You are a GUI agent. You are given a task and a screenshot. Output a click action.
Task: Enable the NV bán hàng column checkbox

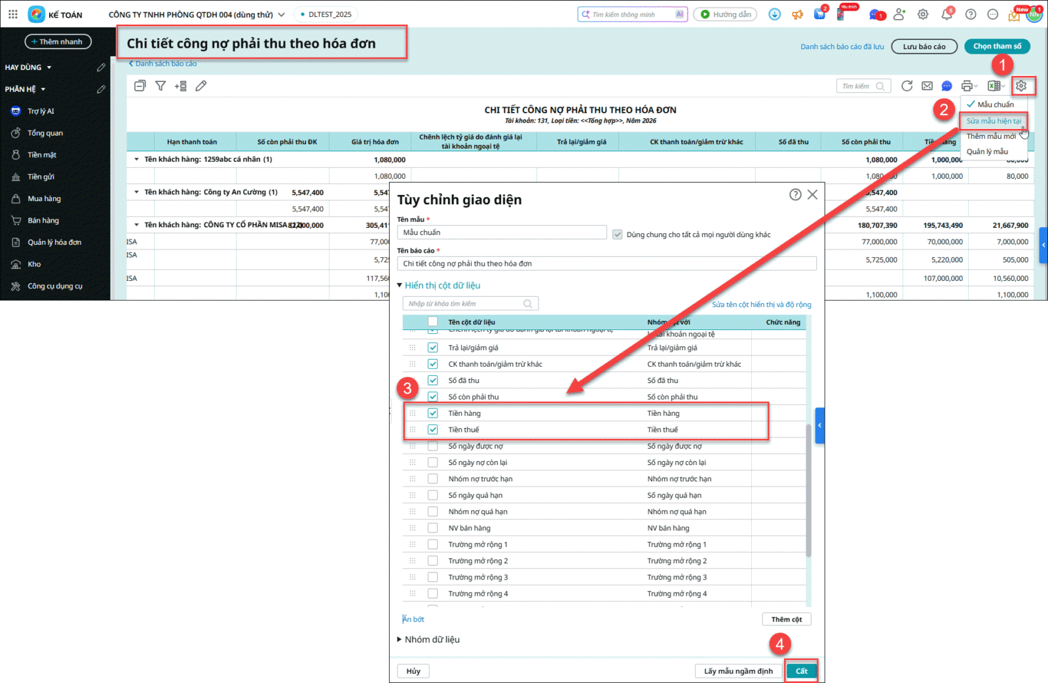click(x=433, y=528)
